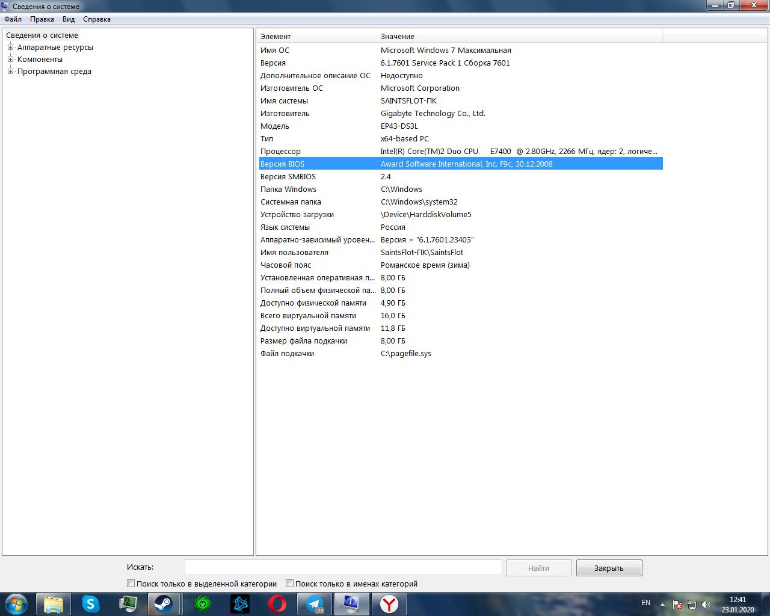Open the Windows Start menu orb
770x616 pixels.
click(16, 604)
